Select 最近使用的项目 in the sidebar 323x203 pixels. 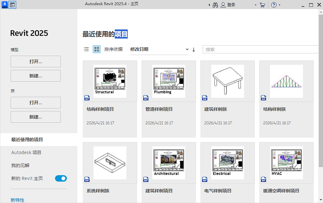pos(39,139)
